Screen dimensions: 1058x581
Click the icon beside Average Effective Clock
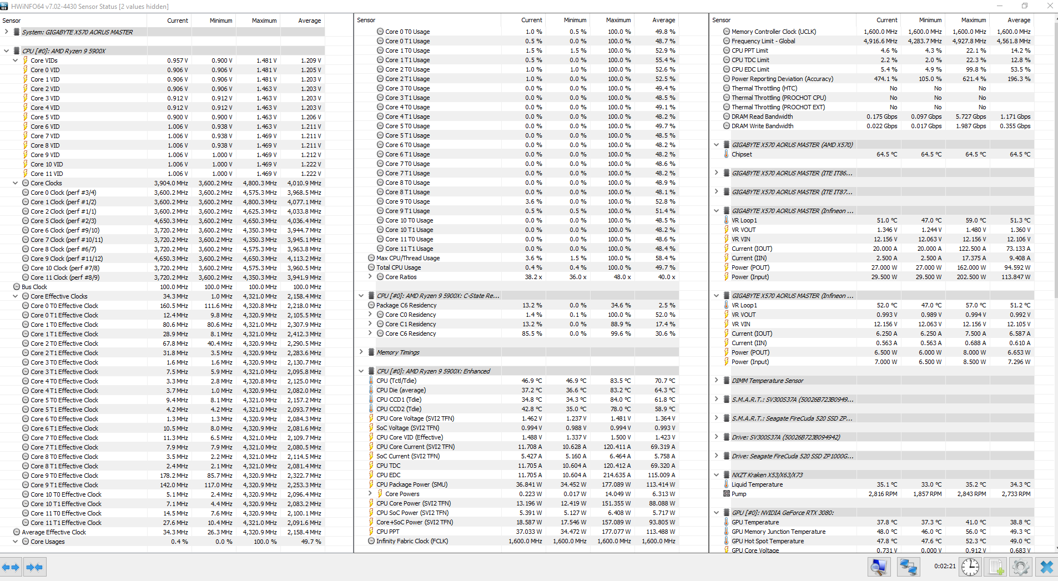pyautogui.click(x=17, y=532)
